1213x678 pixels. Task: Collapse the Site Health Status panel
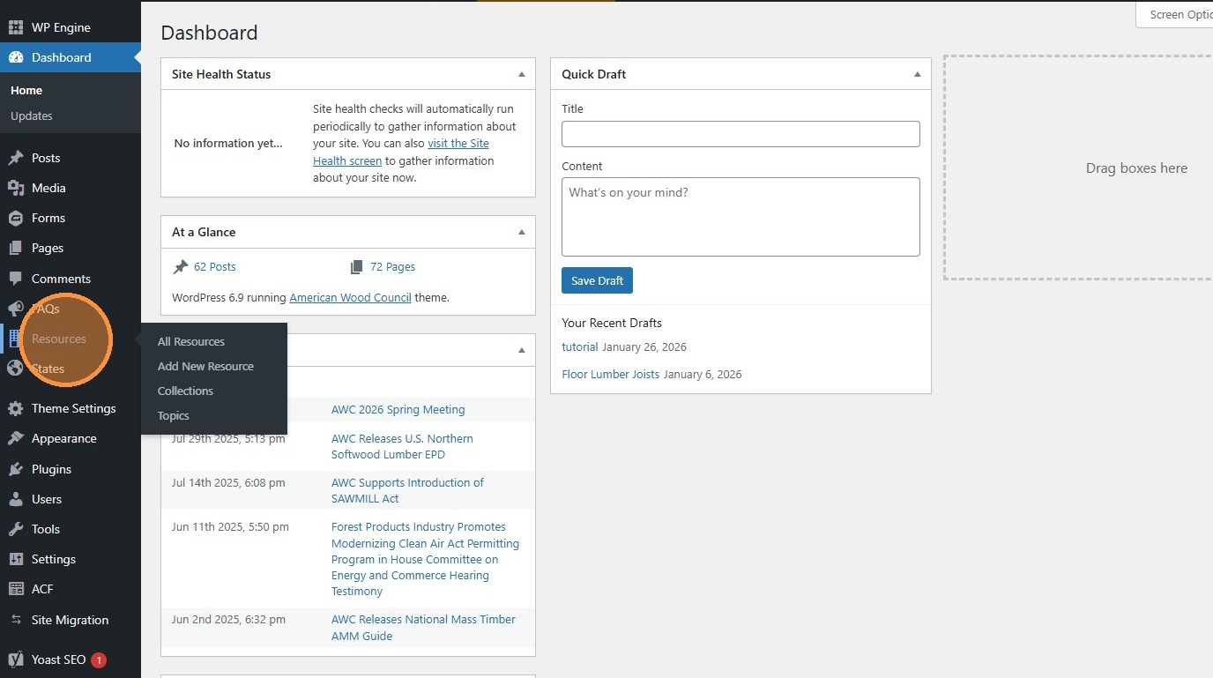click(x=521, y=74)
